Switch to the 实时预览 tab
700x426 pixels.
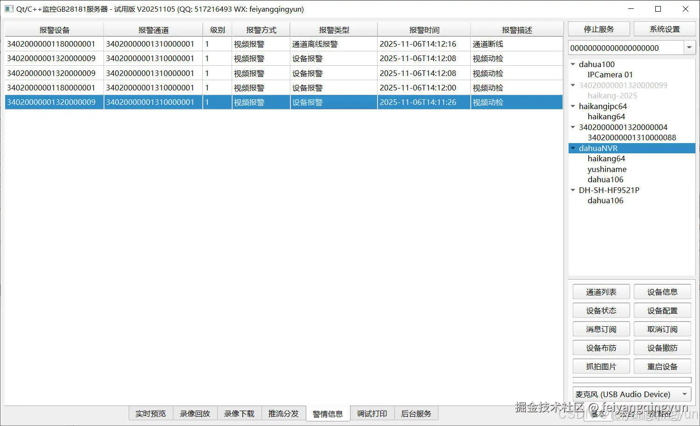[x=150, y=413]
